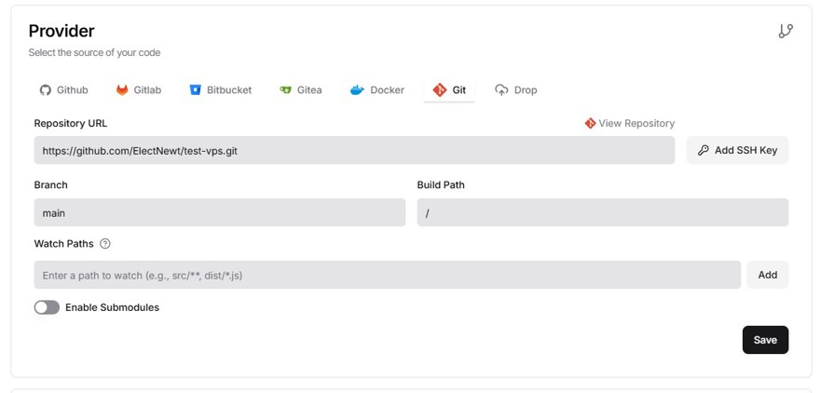Click the Gitea cup icon
The image size is (820, 393).
tap(286, 90)
